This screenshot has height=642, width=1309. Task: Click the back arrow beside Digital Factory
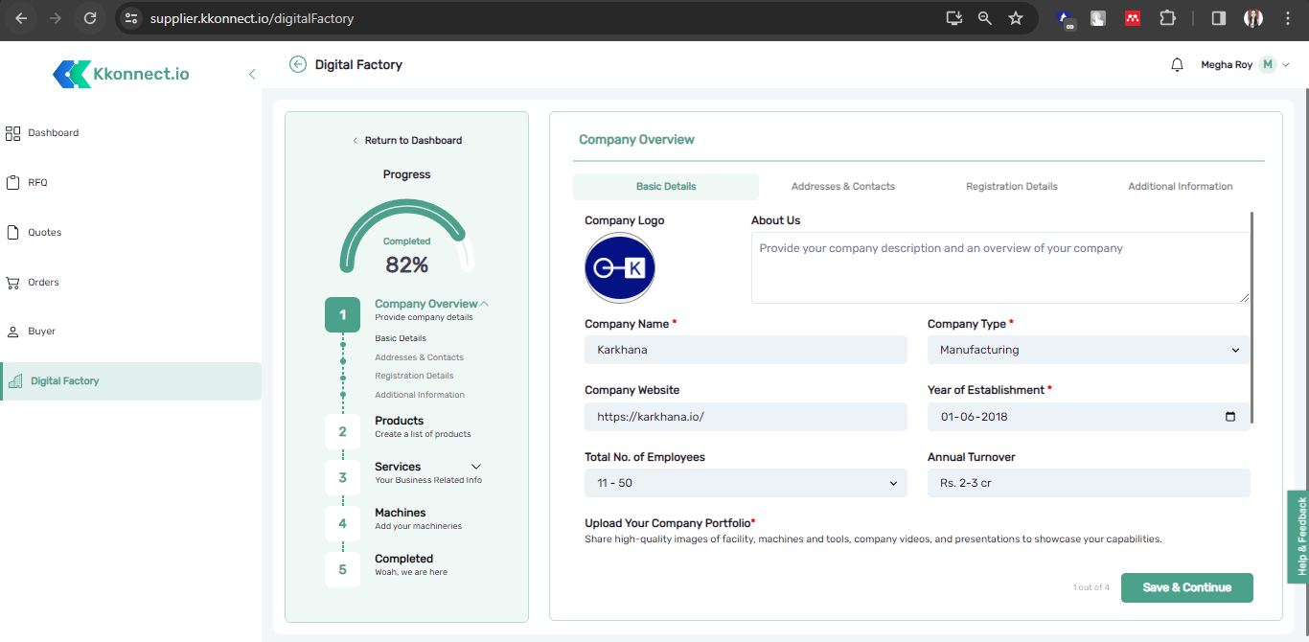point(298,64)
